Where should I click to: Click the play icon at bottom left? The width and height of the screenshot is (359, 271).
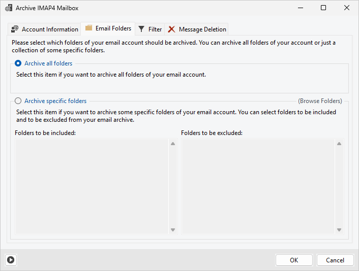click(x=11, y=260)
